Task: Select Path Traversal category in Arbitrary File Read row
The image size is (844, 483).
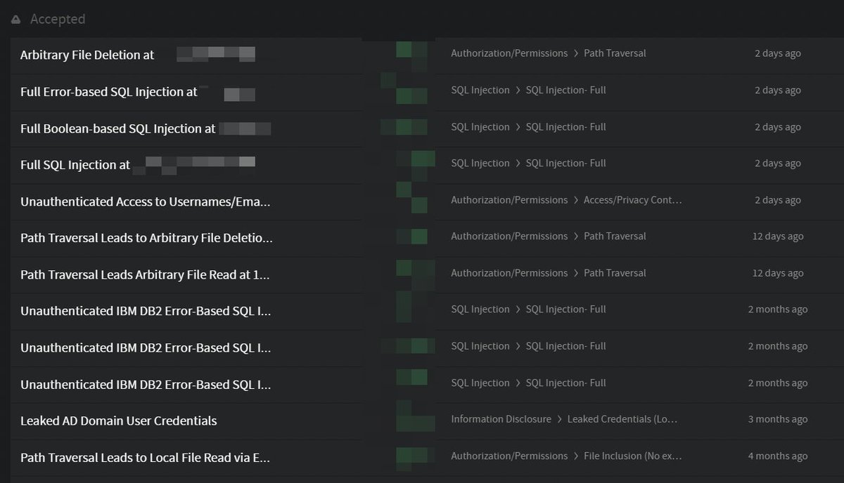Action: [615, 273]
